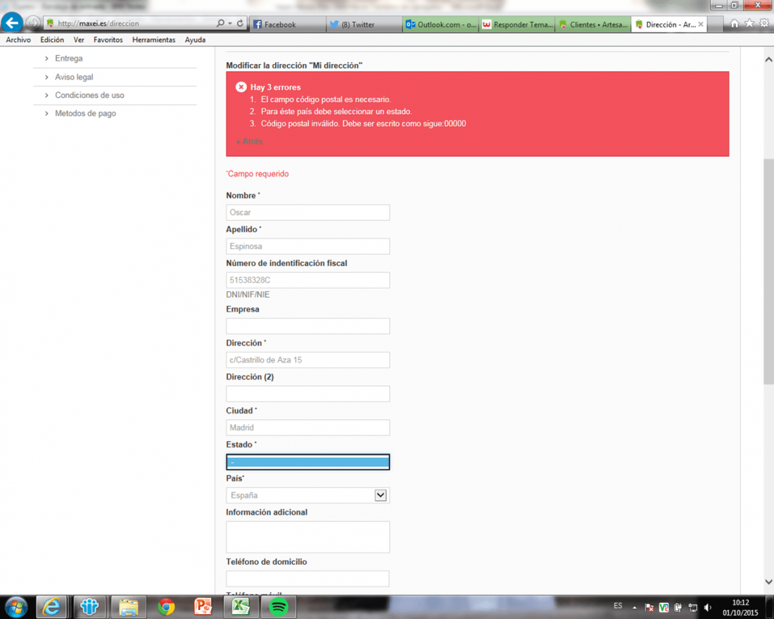Open the address bar autocomplete dropdown arrow

pyautogui.click(x=230, y=23)
